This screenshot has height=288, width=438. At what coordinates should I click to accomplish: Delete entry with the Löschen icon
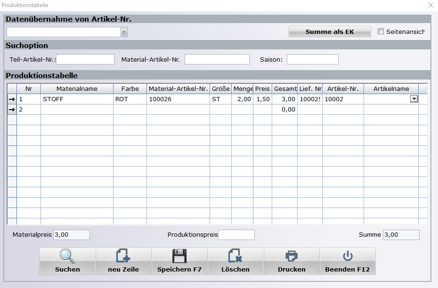[x=235, y=256]
